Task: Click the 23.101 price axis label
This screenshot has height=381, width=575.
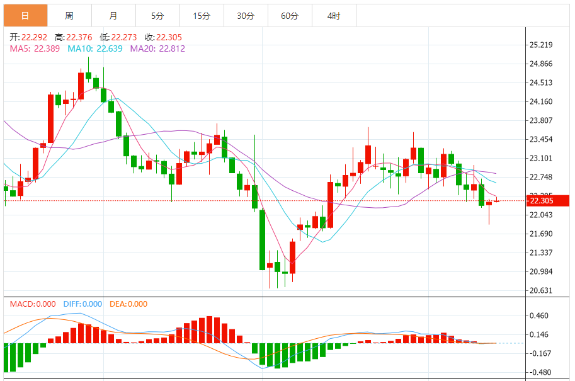Action: [541, 159]
